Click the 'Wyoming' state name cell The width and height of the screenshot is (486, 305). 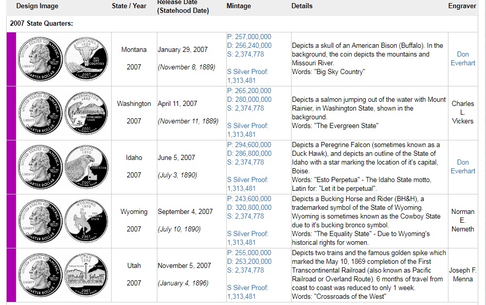134,211
